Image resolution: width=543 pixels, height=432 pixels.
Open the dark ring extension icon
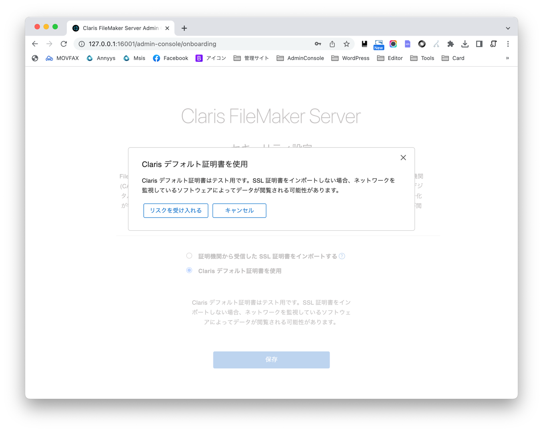point(422,44)
